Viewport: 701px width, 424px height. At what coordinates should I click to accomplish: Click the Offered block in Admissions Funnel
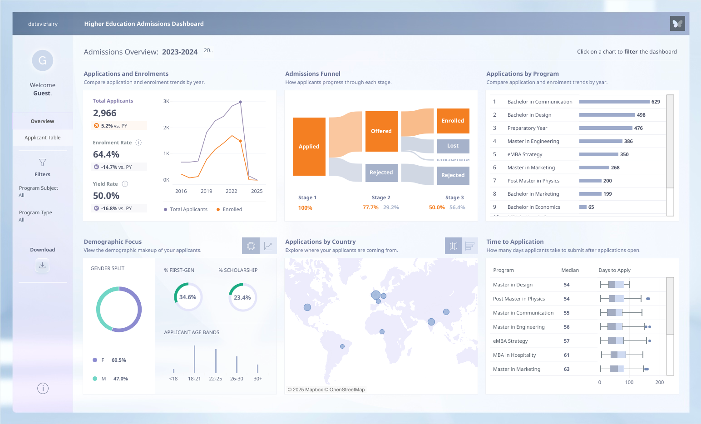[381, 131]
